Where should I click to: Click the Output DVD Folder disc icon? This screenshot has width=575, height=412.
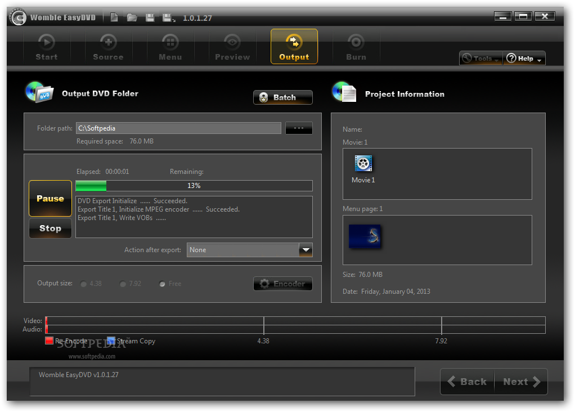39,92
